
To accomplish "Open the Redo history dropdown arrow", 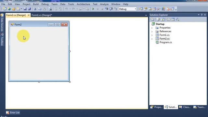I will tap(77, 9).
